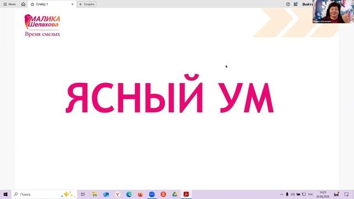Open Microsoft Edge from the taskbar

(129, 194)
